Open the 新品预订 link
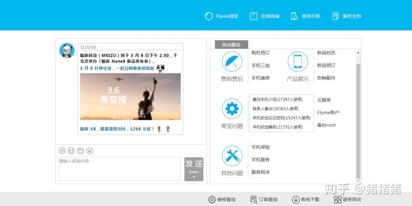 pyautogui.click(x=326, y=65)
